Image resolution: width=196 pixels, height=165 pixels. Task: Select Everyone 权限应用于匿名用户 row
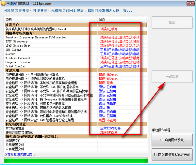pyautogui.click(x=76, y=99)
